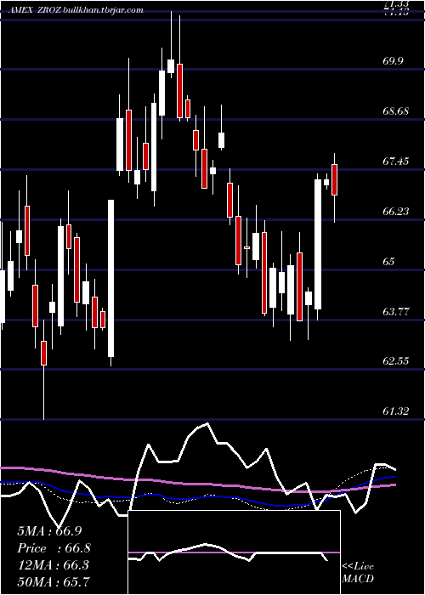
Task: Click the 50MA : 65.7 readout
Action: click(54, 581)
